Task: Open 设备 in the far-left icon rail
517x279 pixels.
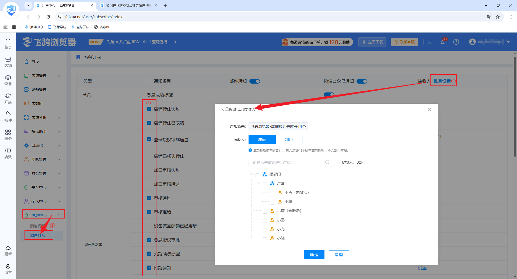Action: click(8, 80)
